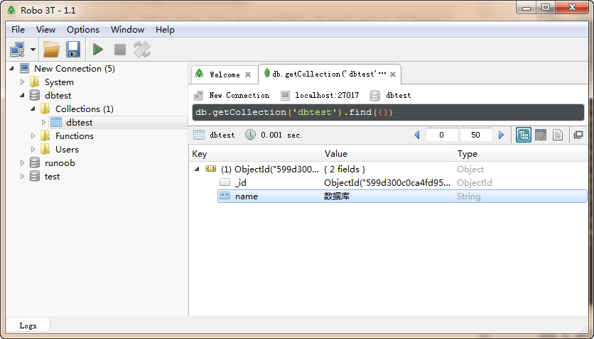Expand the Functions folder

33,135
